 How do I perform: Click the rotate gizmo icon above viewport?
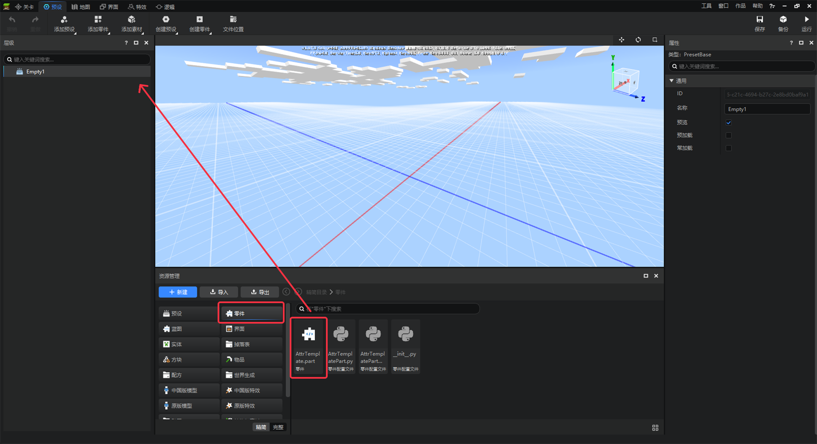pos(638,40)
